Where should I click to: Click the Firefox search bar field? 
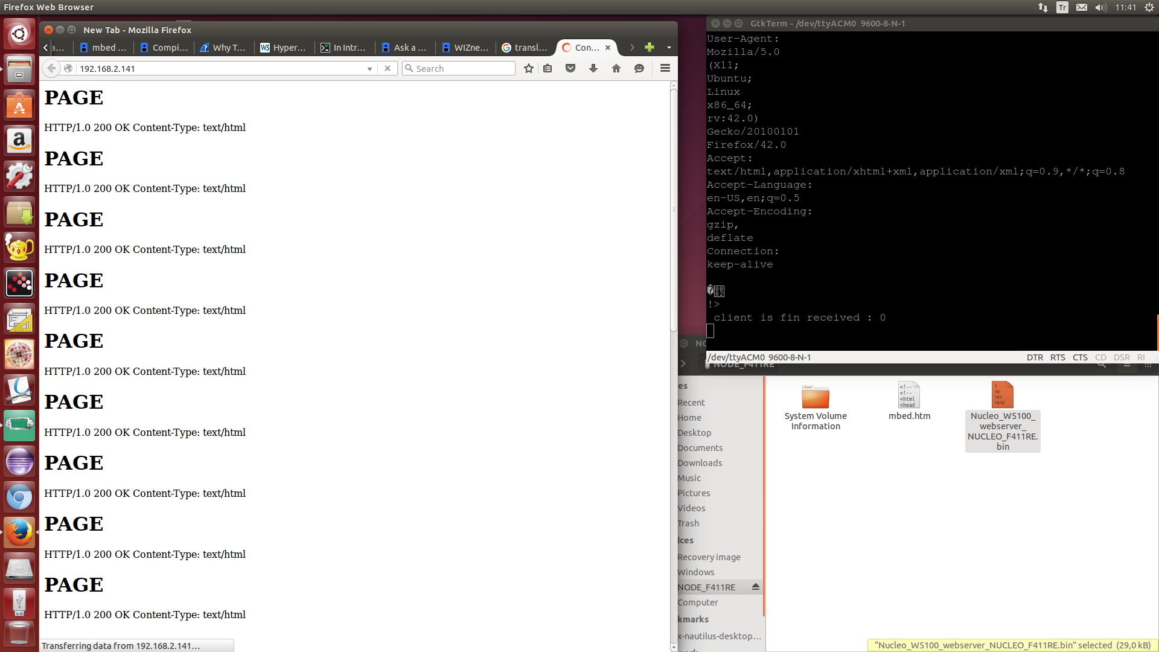pyautogui.click(x=459, y=68)
